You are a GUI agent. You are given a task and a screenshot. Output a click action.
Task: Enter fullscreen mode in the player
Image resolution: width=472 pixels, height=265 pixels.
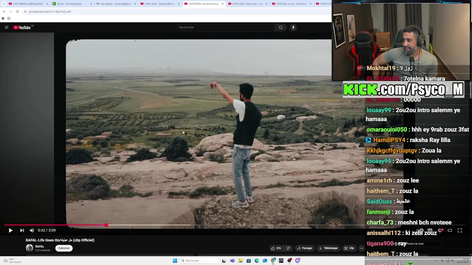pyautogui.click(x=460, y=230)
